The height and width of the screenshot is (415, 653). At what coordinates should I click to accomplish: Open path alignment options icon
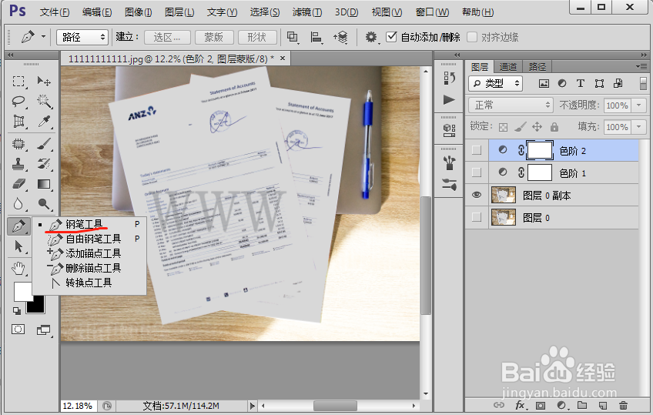point(316,37)
